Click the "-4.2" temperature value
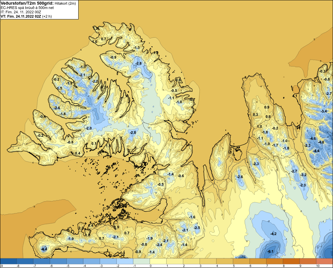 (x=273, y=234)
